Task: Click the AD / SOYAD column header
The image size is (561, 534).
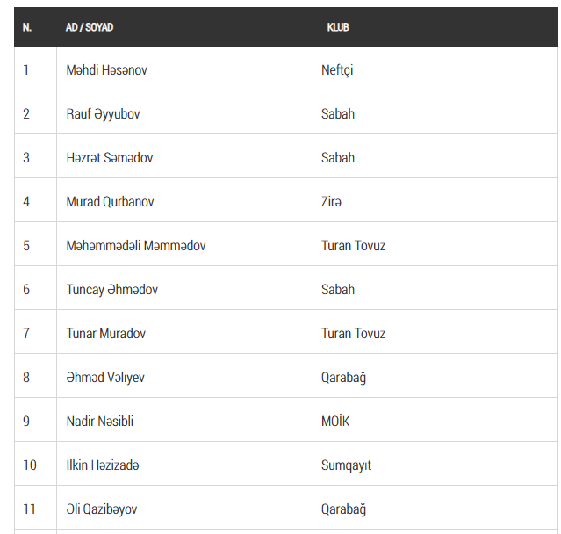Action: point(90,27)
